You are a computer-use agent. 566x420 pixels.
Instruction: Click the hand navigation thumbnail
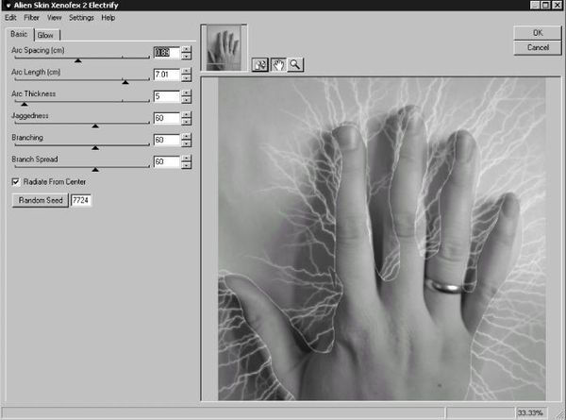point(225,47)
